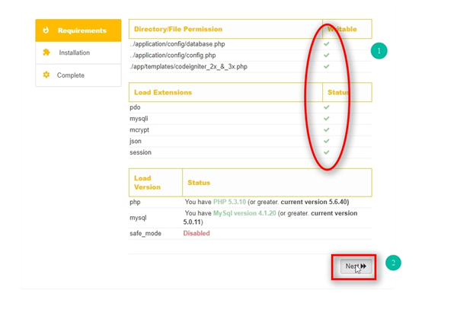Click the green MySql version 4.1.20 text
Screen dimensions: 457x316
244,213
